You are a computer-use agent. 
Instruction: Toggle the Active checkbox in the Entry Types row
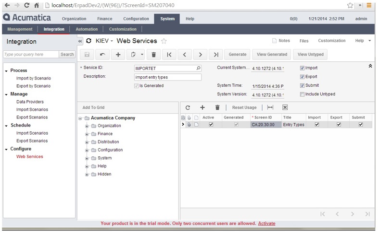click(211, 125)
